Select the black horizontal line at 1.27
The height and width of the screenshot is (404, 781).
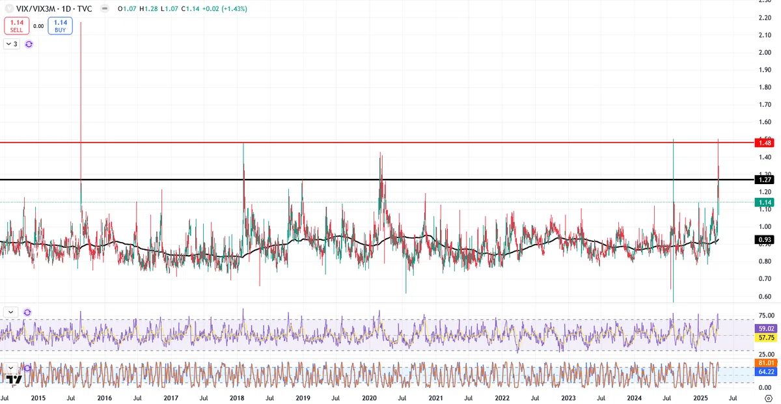click(x=376, y=179)
